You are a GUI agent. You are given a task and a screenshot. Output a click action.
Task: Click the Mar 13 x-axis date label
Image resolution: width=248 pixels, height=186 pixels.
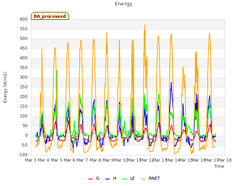(x=160, y=160)
